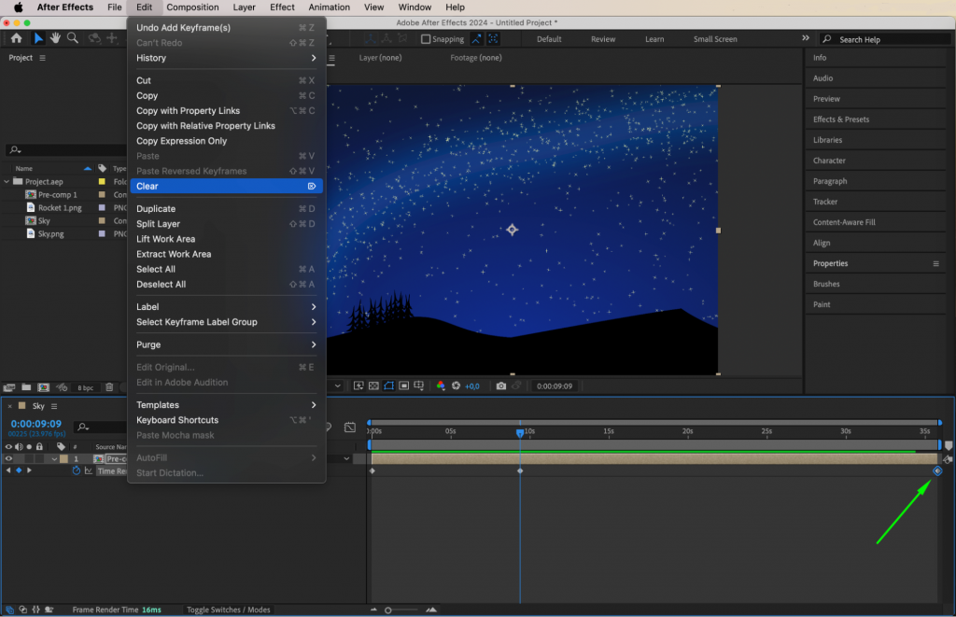This screenshot has height=617, width=956.
Task: Open the Tracker panel
Action: click(825, 201)
